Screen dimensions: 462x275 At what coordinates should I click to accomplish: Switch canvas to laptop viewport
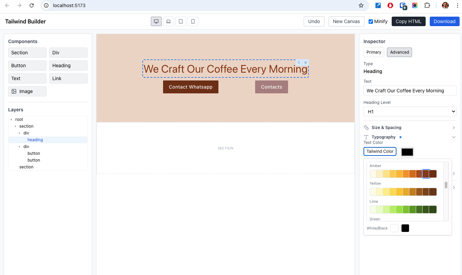point(168,21)
